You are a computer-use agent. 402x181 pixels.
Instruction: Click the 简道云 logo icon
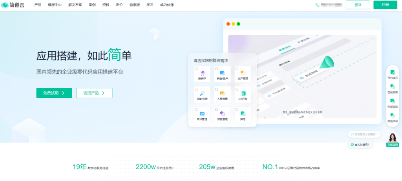tap(5, 5)
